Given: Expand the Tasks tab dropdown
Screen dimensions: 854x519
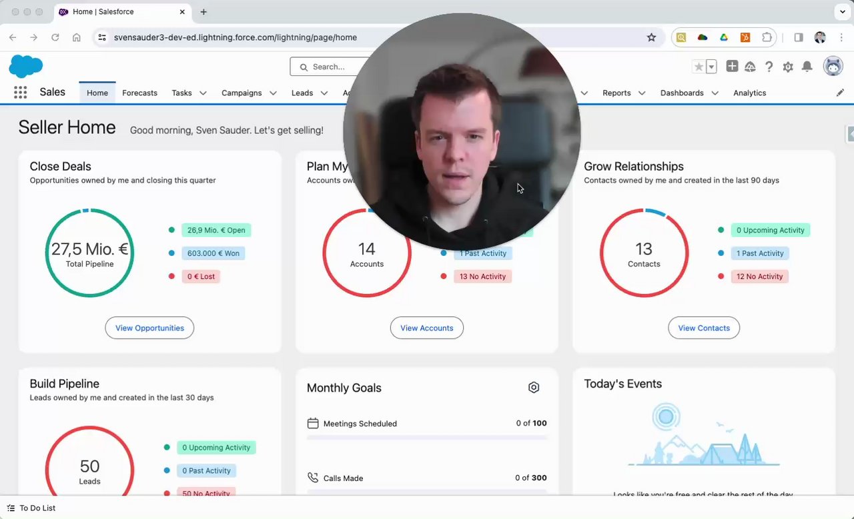Looking at the screenshot, I should click(203, 93).
